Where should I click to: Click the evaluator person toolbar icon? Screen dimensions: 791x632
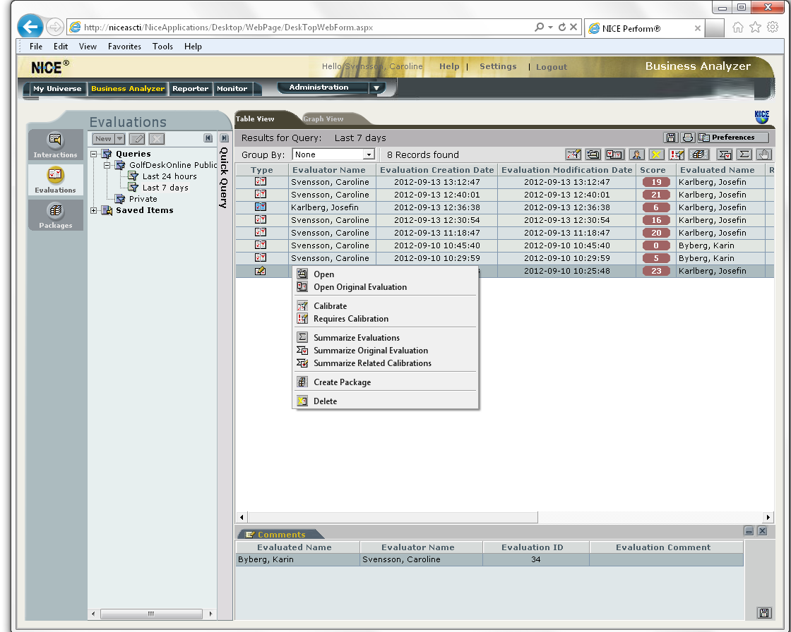(x=636, y=154)
